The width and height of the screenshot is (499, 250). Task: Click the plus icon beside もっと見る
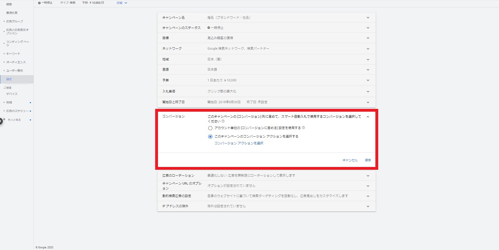coord(4,119)
